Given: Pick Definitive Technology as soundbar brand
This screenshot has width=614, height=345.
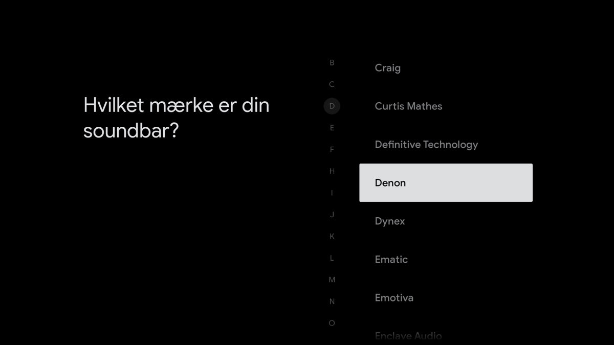Looking at the screenshot, I should tap(446, 145).
